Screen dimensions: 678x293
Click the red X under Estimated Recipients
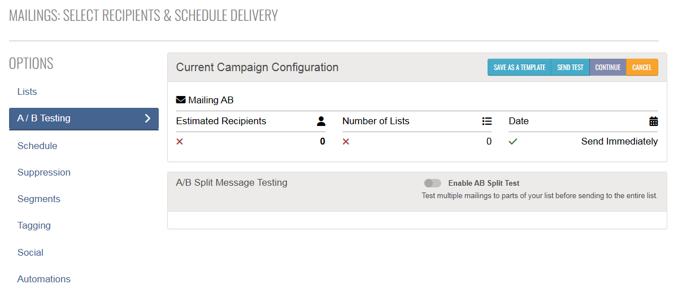pos(180,142)
